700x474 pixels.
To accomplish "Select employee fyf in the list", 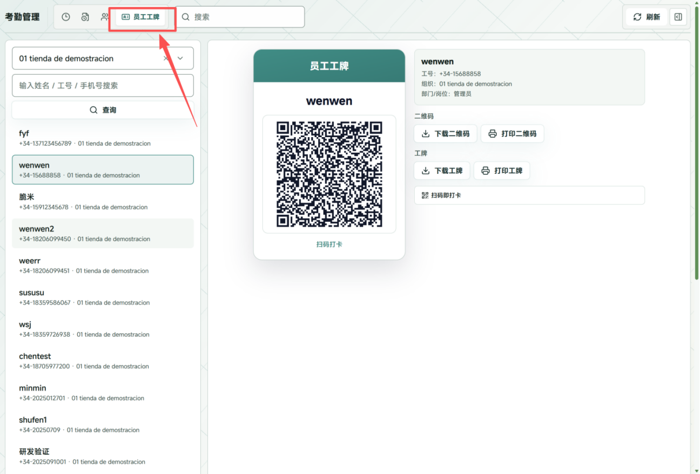I will [103, 138].
